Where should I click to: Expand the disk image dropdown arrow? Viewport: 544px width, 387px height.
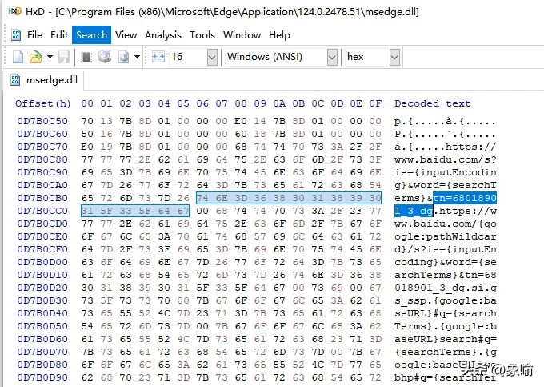[137, 57]
